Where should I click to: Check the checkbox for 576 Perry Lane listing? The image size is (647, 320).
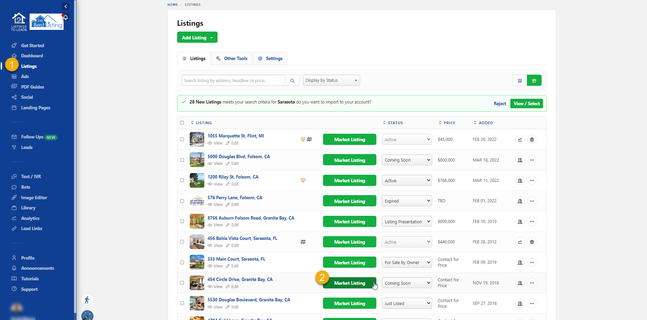click(x=182, y=201)
